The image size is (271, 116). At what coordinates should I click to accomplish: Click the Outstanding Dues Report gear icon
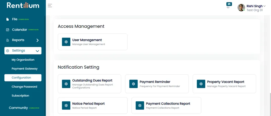pos(66,84)
